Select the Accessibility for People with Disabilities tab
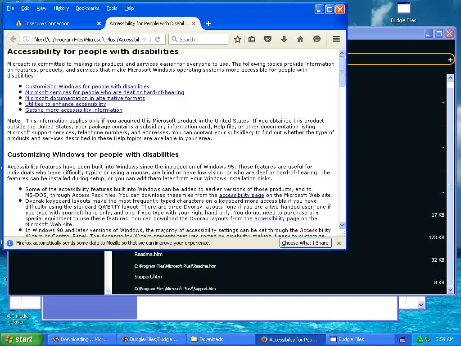 click(x=152, y=23)
